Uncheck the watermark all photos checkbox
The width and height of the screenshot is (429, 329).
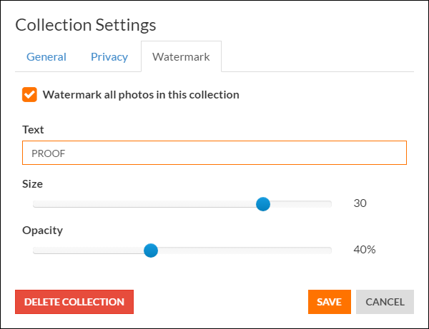click(29, 95)
